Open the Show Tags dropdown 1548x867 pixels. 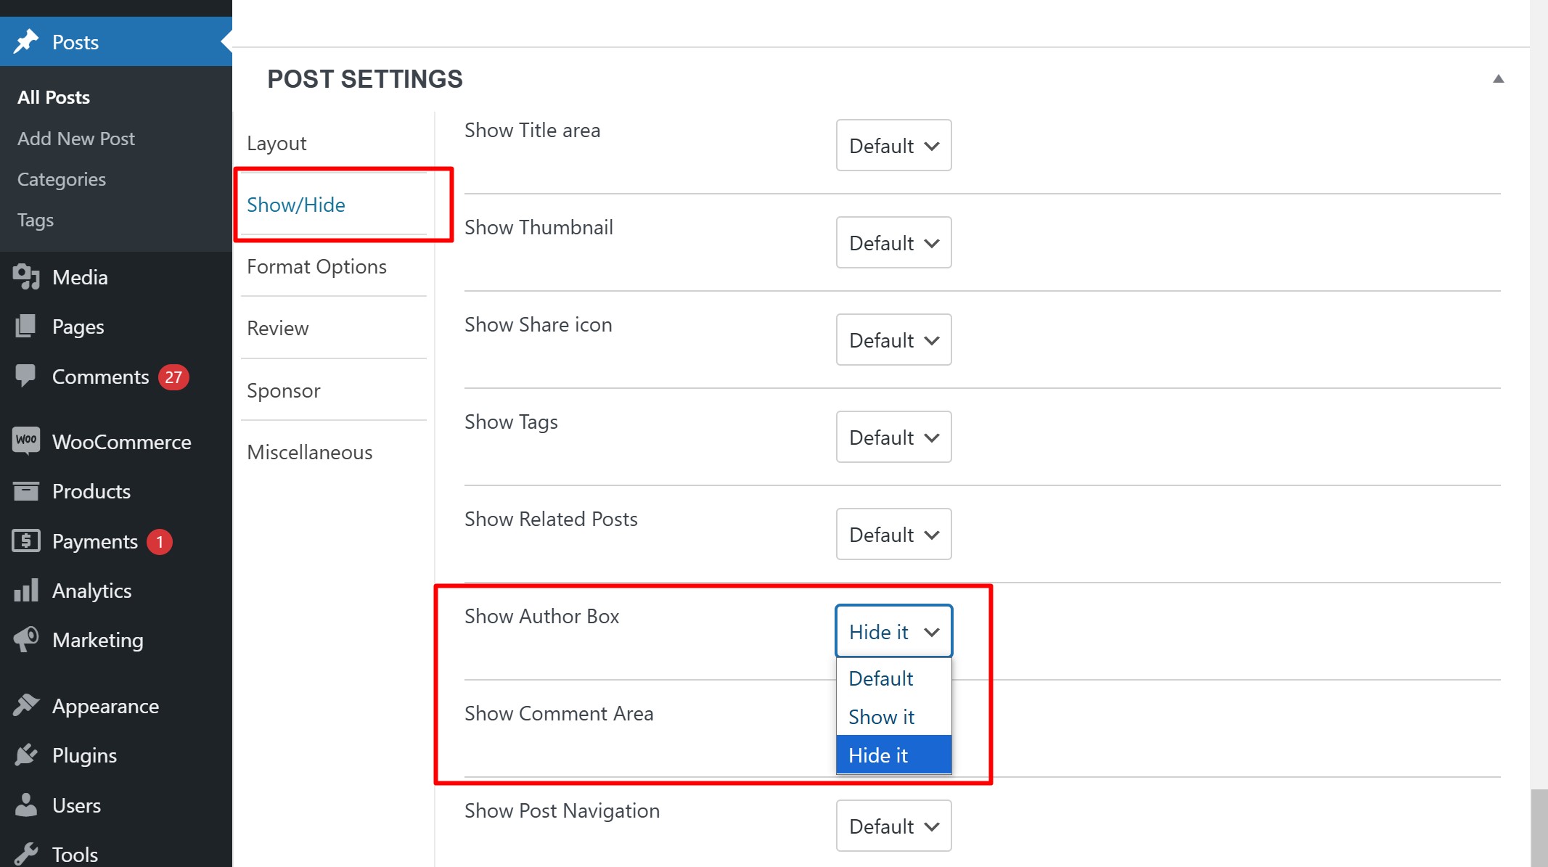pos(893,437)
